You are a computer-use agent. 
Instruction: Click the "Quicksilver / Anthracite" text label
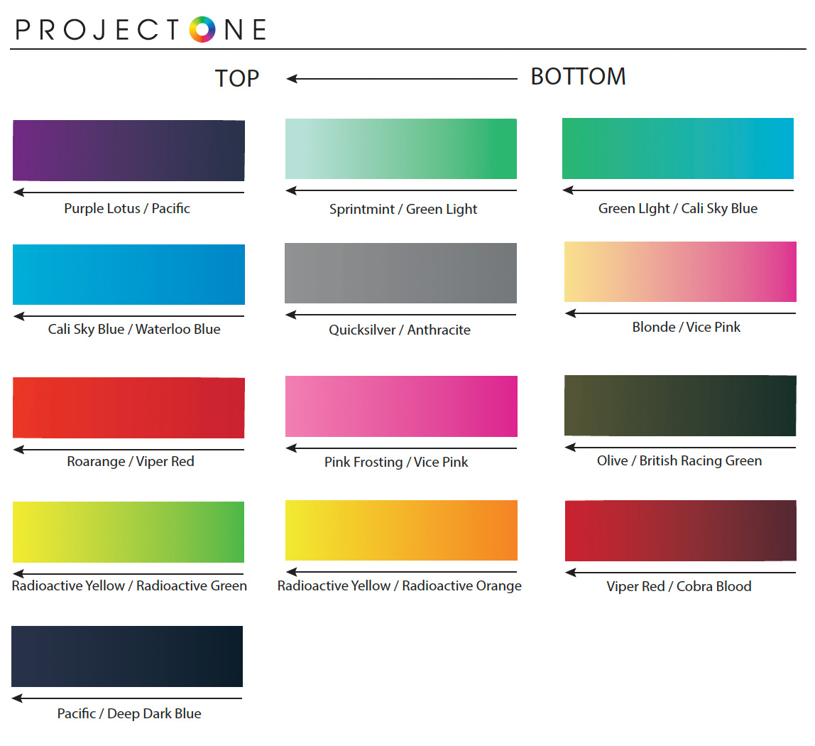(400, 330)
